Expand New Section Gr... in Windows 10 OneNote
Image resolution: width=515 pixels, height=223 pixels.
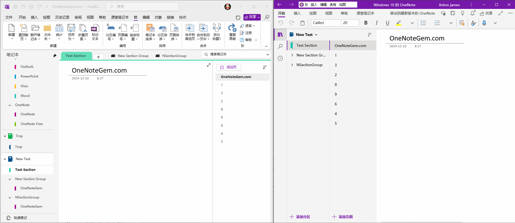pos(292,55)
